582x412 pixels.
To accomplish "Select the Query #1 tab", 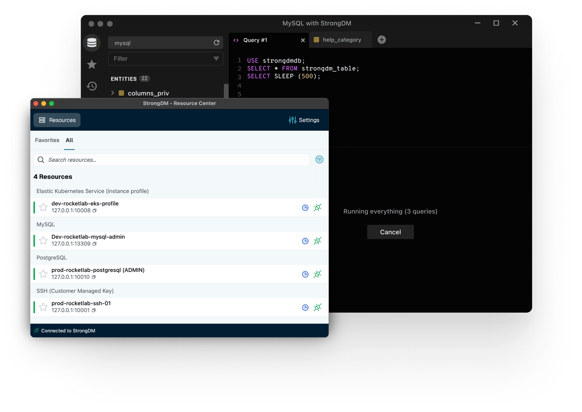I will pos(269,40).
